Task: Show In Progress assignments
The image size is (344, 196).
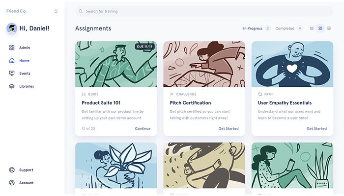Action: tap(253, 28)
